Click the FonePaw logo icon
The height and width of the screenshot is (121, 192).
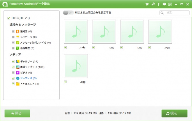[5, 4]
